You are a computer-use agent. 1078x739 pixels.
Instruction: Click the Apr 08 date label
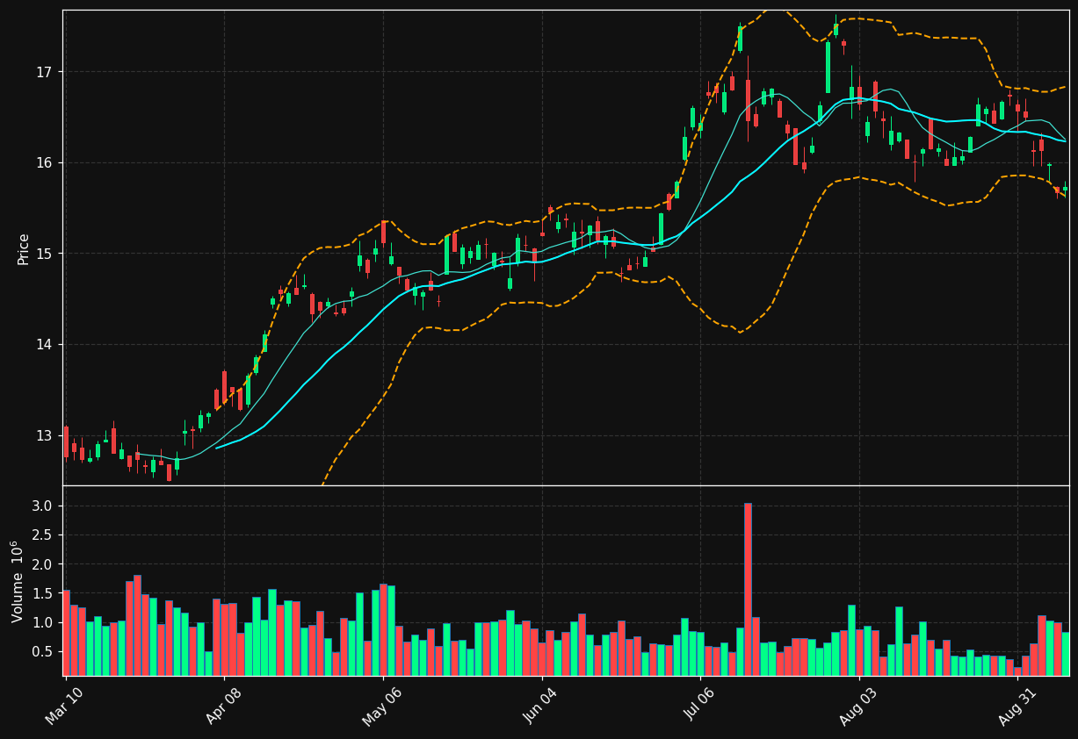click(223, 706)
